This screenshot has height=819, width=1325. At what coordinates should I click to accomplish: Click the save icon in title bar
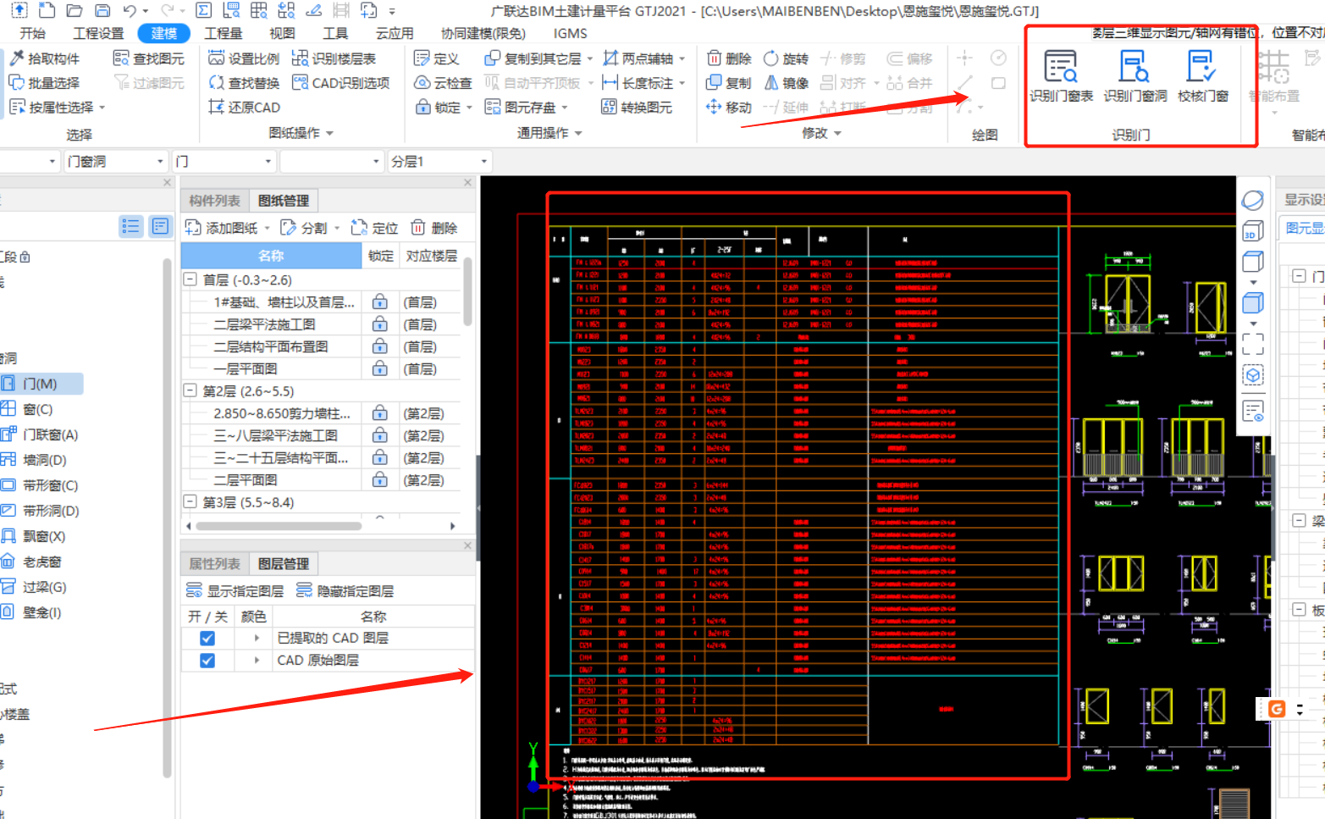(x=102, y=11)
